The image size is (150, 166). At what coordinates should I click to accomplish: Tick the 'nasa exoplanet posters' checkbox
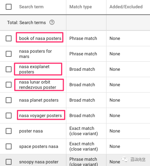click(9, 69)
